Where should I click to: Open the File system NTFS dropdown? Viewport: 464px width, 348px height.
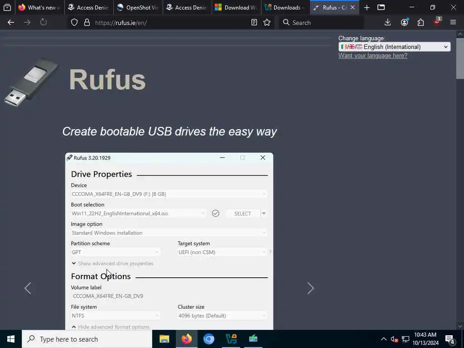pyautogui.click(x=116, y=316)
